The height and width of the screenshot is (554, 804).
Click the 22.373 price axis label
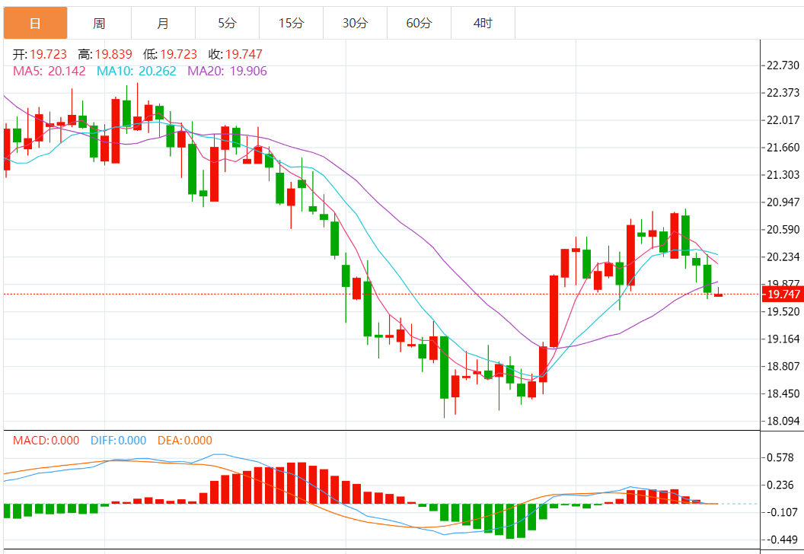[783, 93]
